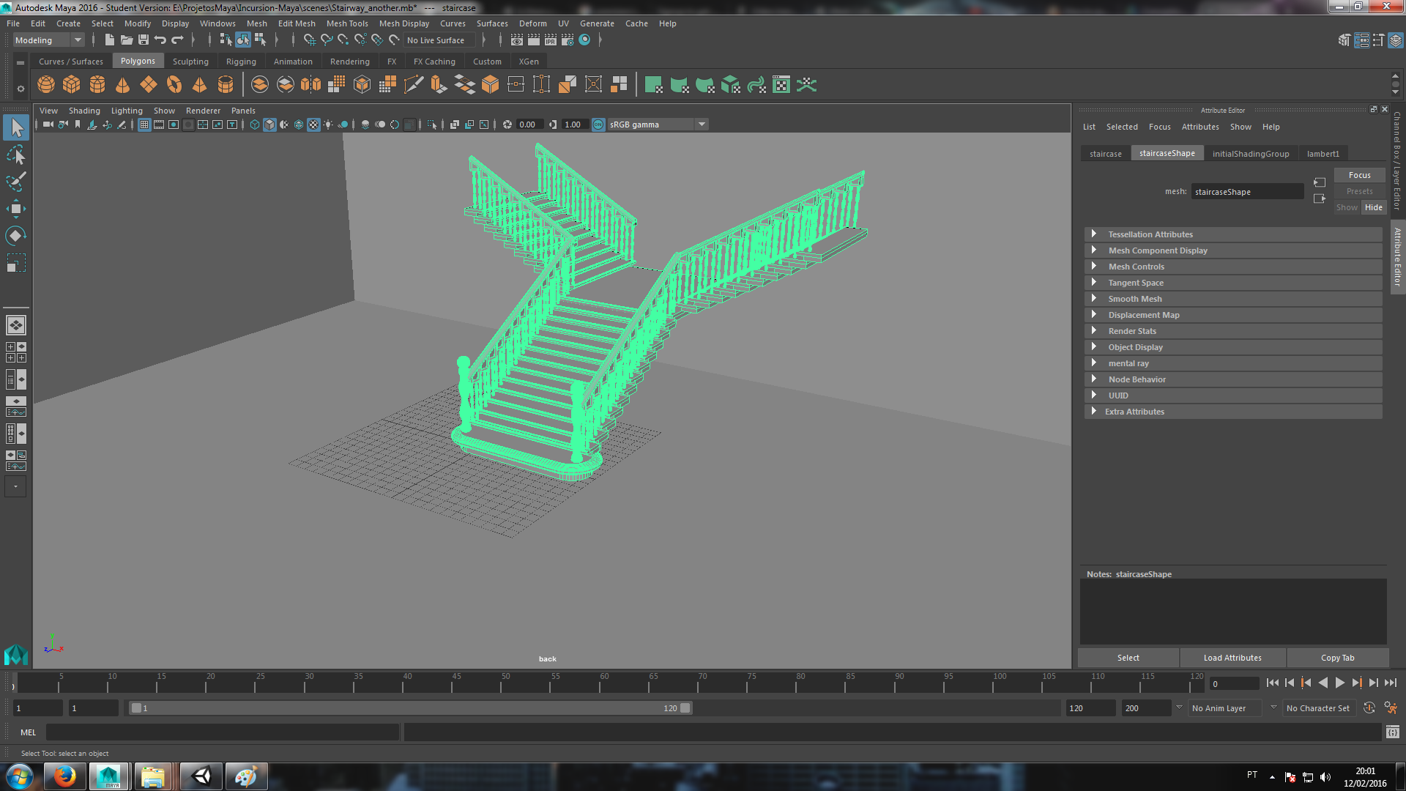This screenshot has height=791, width=1406.
Task: Select the Lasso tool in toolbox
Action: (15, 155)
